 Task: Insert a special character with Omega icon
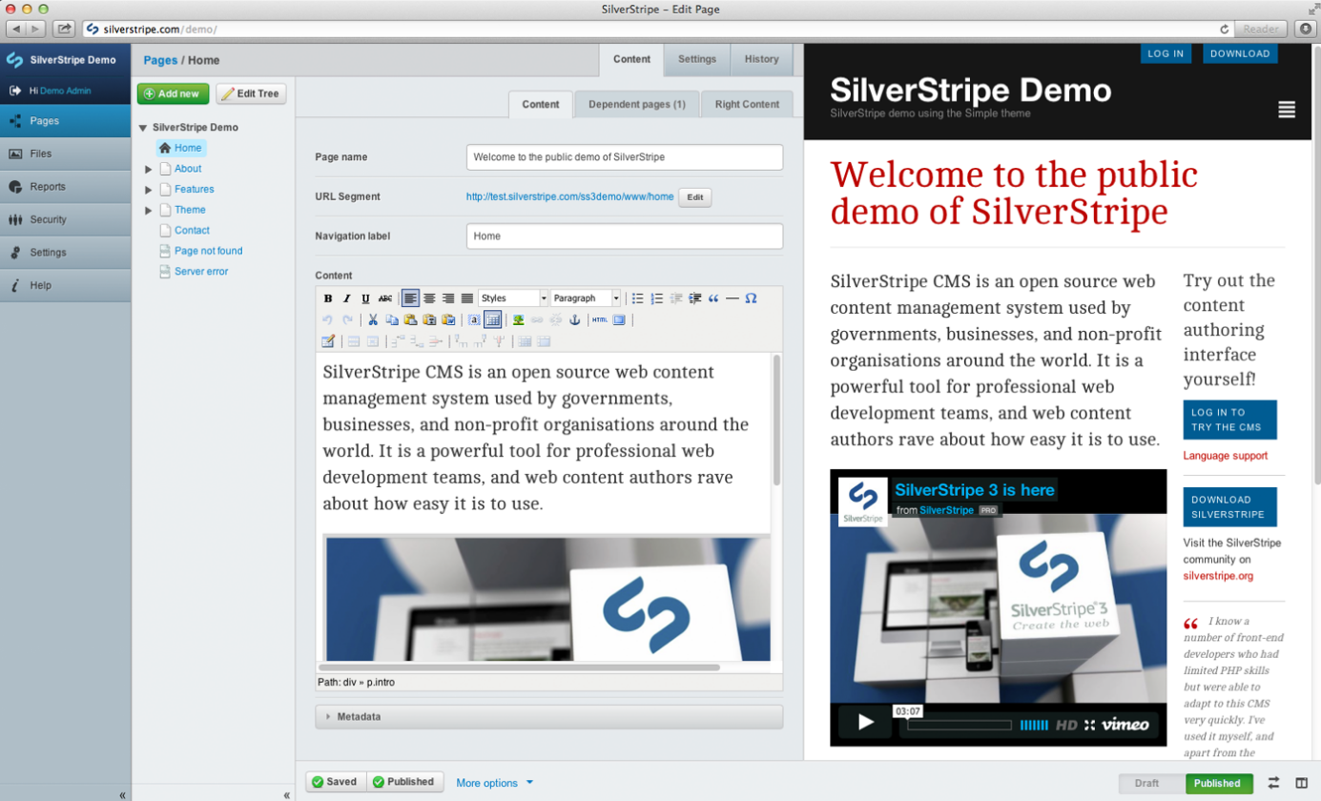(751, 298)
